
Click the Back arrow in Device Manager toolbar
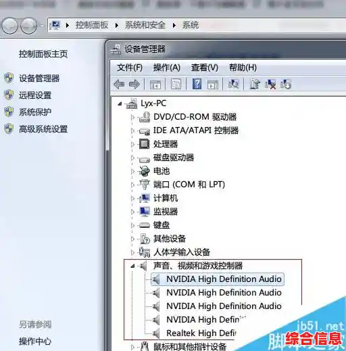click(119, 85)
